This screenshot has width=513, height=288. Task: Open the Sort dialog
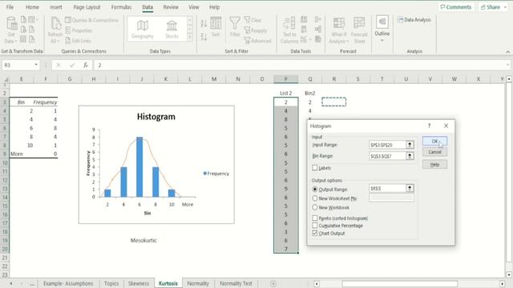216,27
